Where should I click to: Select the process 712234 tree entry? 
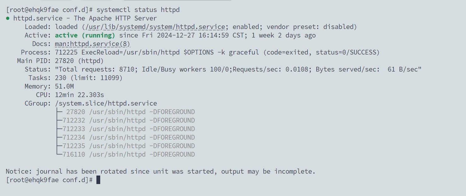(129, 137)
